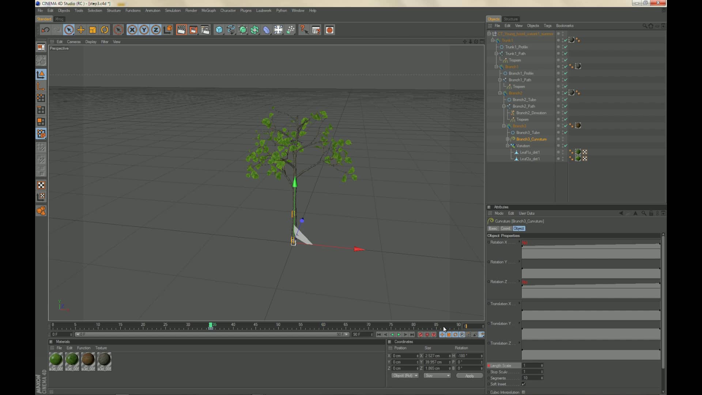
Task: Click the Undo icon
Action: [45, 30]
